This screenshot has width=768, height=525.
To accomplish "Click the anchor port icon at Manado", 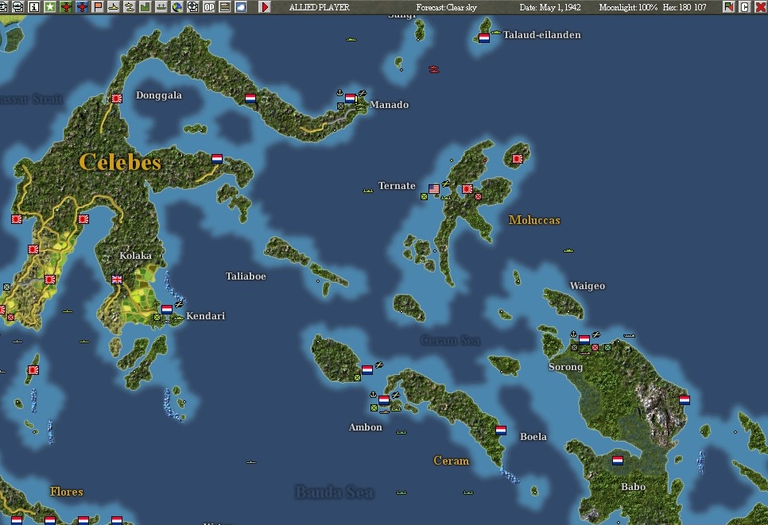I will coord(339,92).
